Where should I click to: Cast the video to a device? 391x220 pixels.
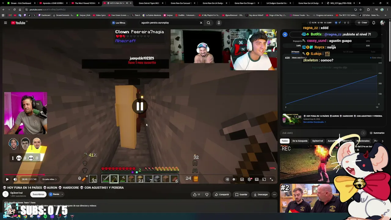[x=264, y=179]
